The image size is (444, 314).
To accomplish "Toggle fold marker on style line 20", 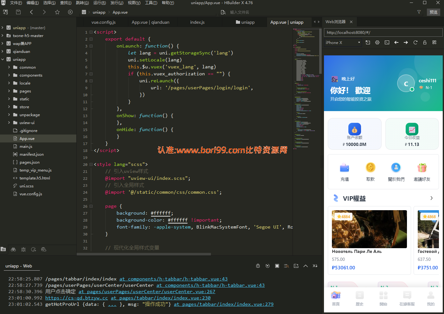I will click(x=91, y=164).
